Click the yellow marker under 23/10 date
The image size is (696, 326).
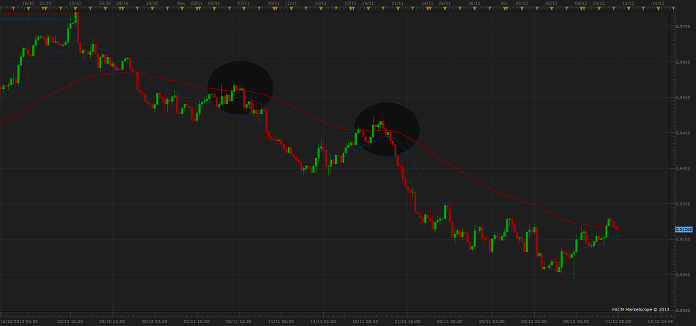74,8
